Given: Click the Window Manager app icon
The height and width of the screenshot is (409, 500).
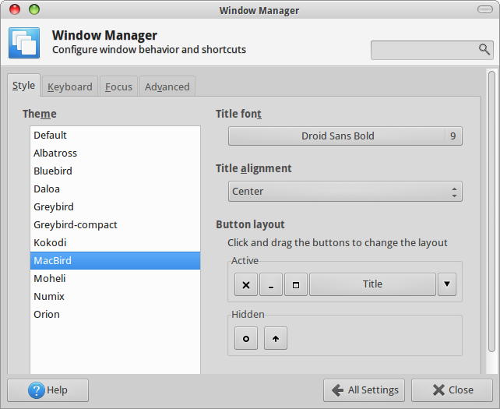Looking at the screenshot, I should (x=24, y=43).
